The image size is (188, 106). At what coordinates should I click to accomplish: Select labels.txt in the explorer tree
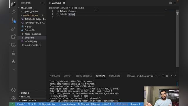[x=29, y=38]
